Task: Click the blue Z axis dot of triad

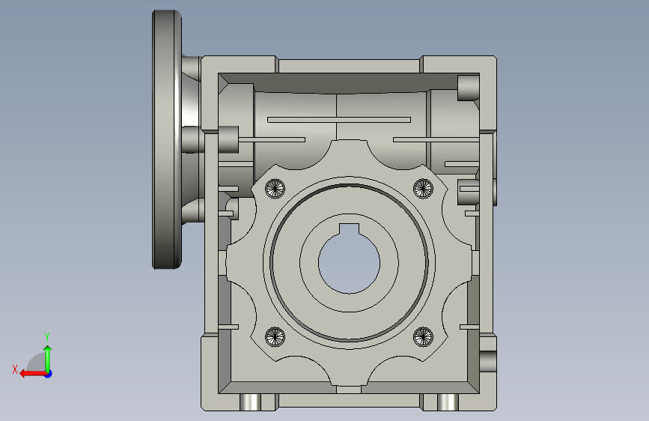Action: [49, 374]
